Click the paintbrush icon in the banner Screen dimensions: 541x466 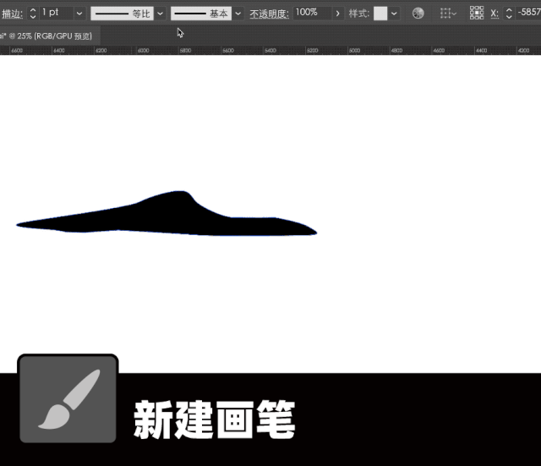68,398
